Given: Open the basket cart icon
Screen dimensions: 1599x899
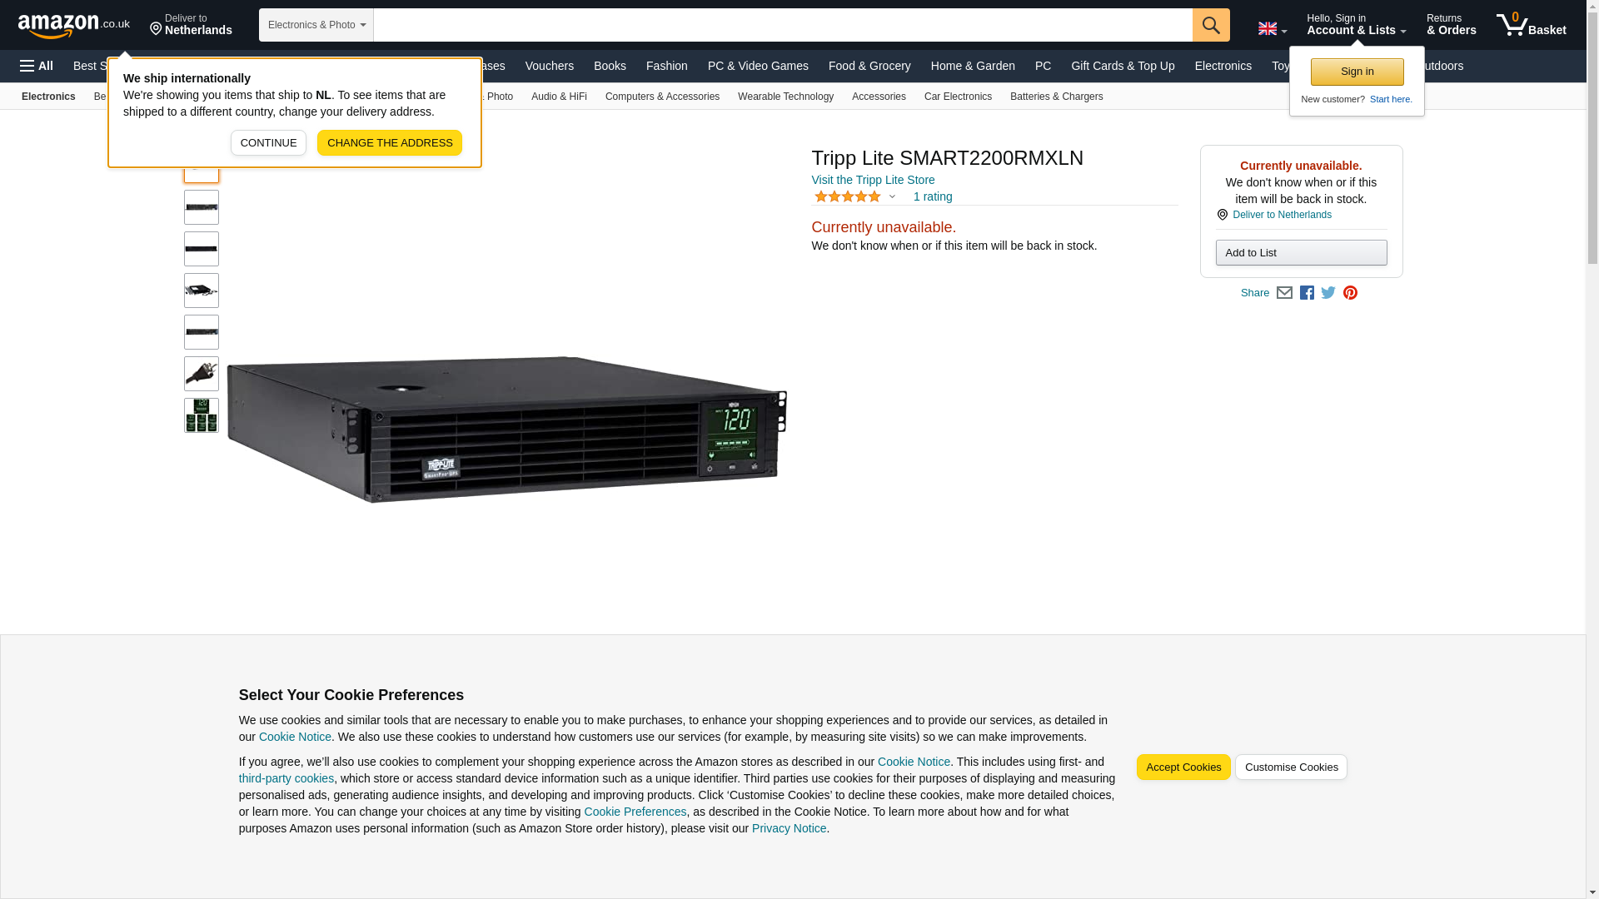Looking at the screenshot, I should click(x=1531, y=25).
